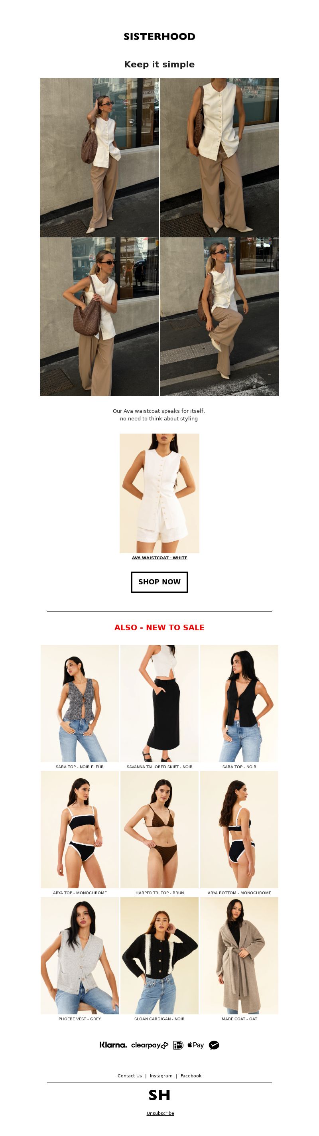Select the Harper Tri Top - Brun thumbnail
319x1136 pixels.
click(159, 830)
